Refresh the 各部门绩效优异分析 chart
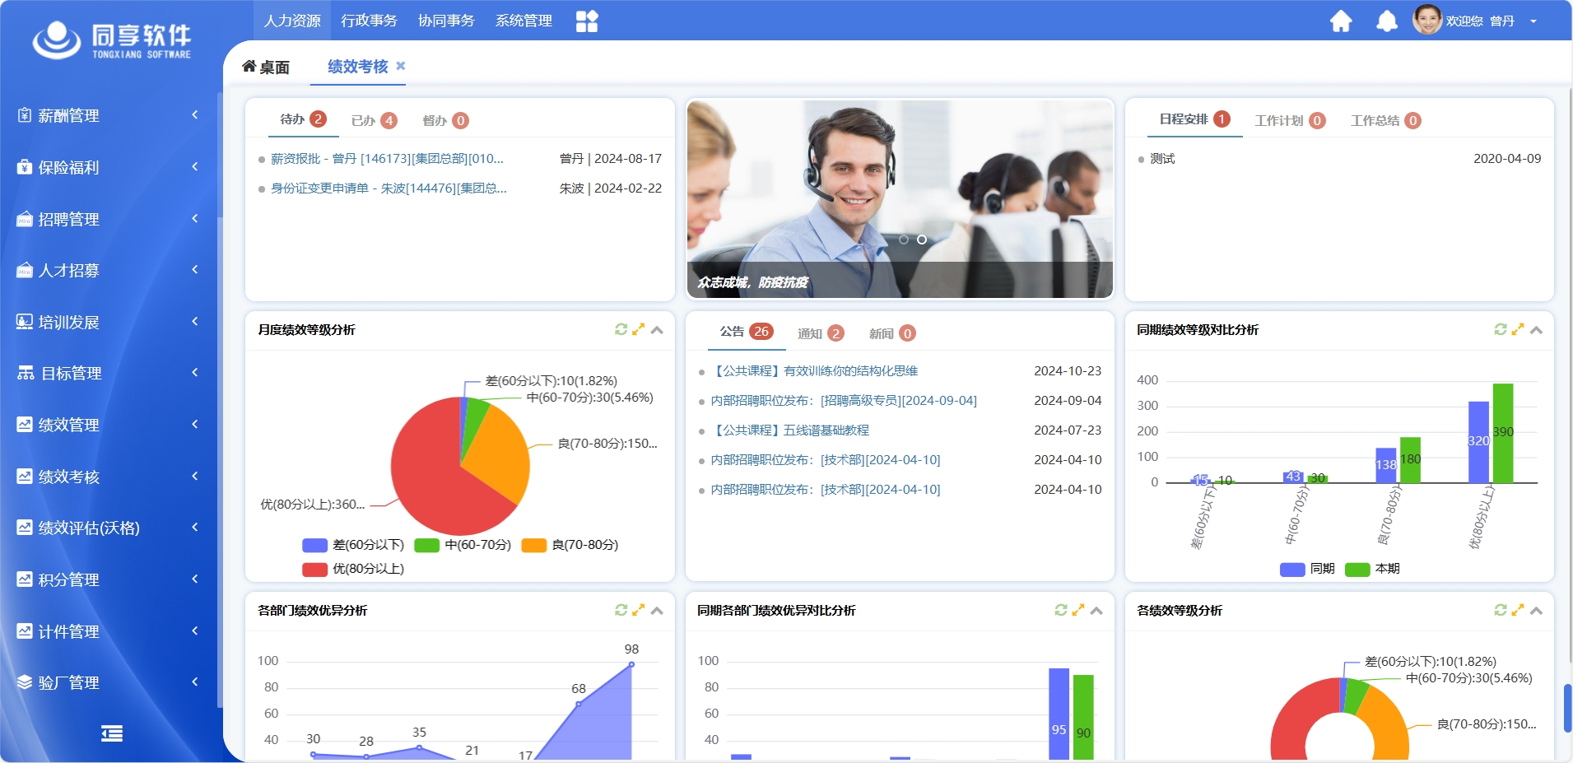1573x763 pixels. (x=621, y=610)
